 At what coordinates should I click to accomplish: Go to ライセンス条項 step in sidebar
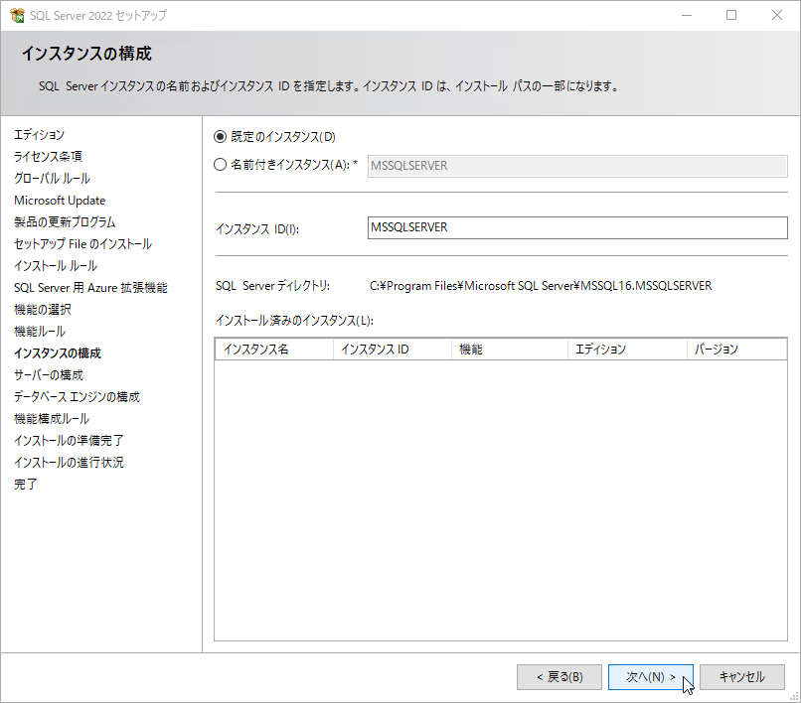48,157
